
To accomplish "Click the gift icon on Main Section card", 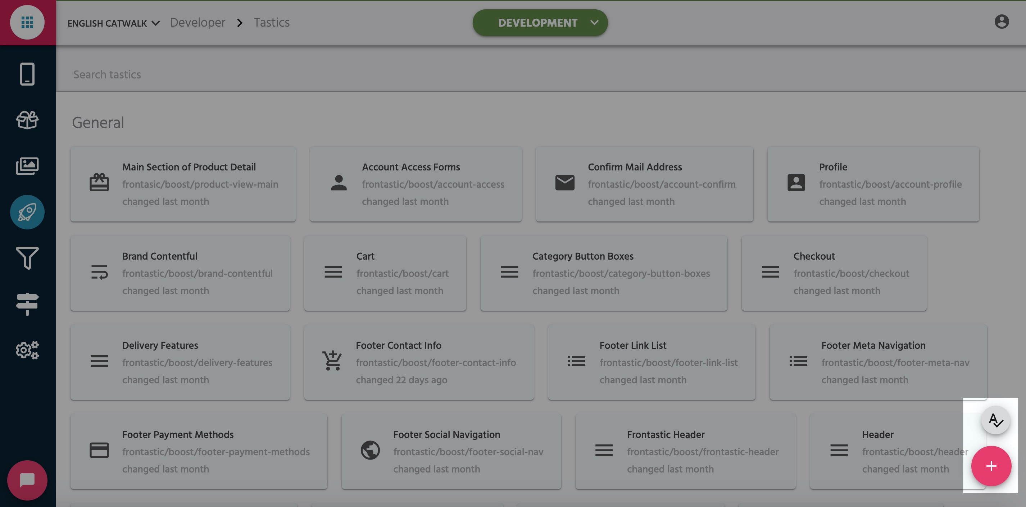I will (x=99, y=183).
